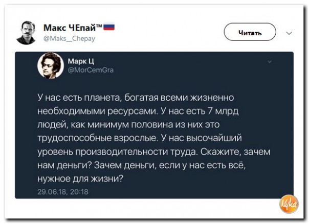Screen dimensions: 309x224
Task: Click the orange Nyka watermark logo
Action: 288,204
